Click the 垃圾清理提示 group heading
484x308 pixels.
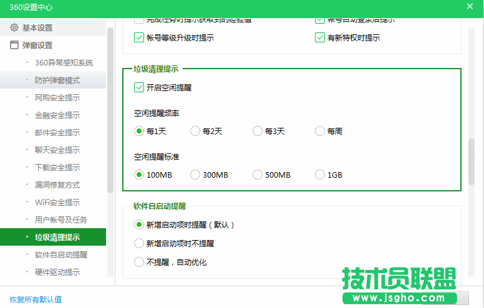click(156, 69)
